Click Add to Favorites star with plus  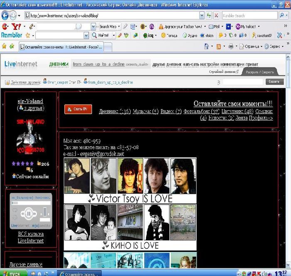(x=12, y=46)
